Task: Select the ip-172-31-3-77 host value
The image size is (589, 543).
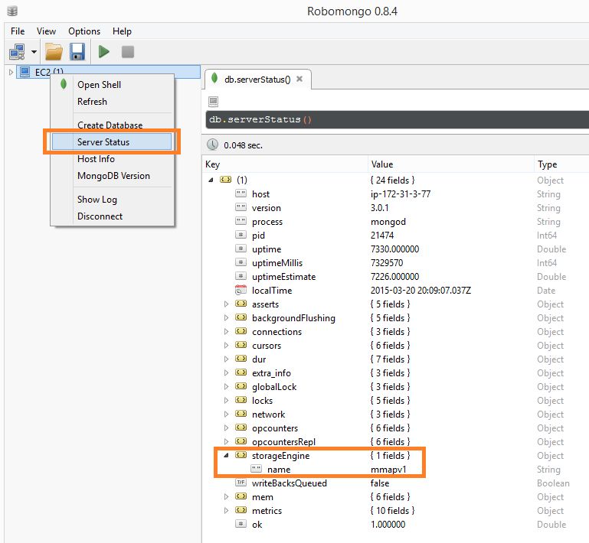Action: 401,194
